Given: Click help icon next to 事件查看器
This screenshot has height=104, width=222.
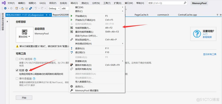Looking at the screenshot, I should 34,79.
